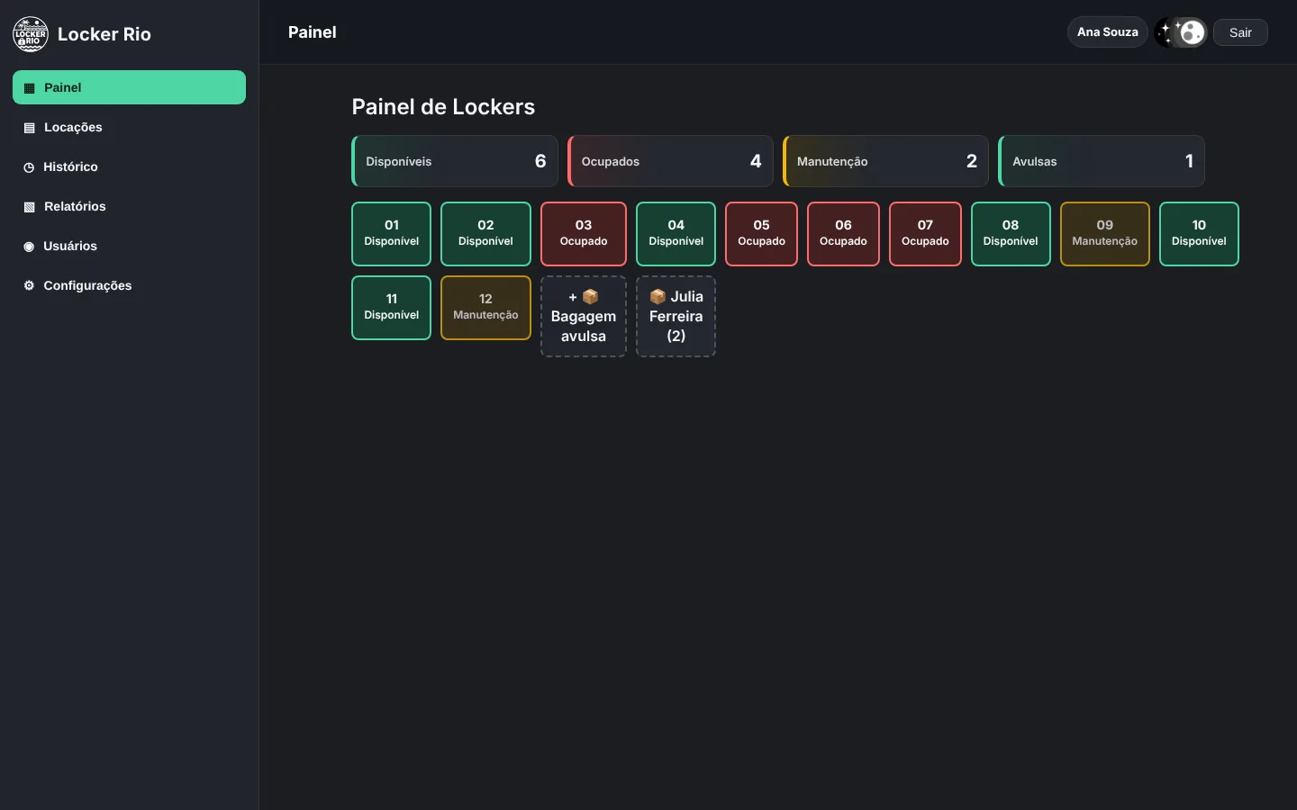The height and width of the screenshot is (810, 1297).
Task: Click the Ana Souza user badge
Action: point(1107,31)
